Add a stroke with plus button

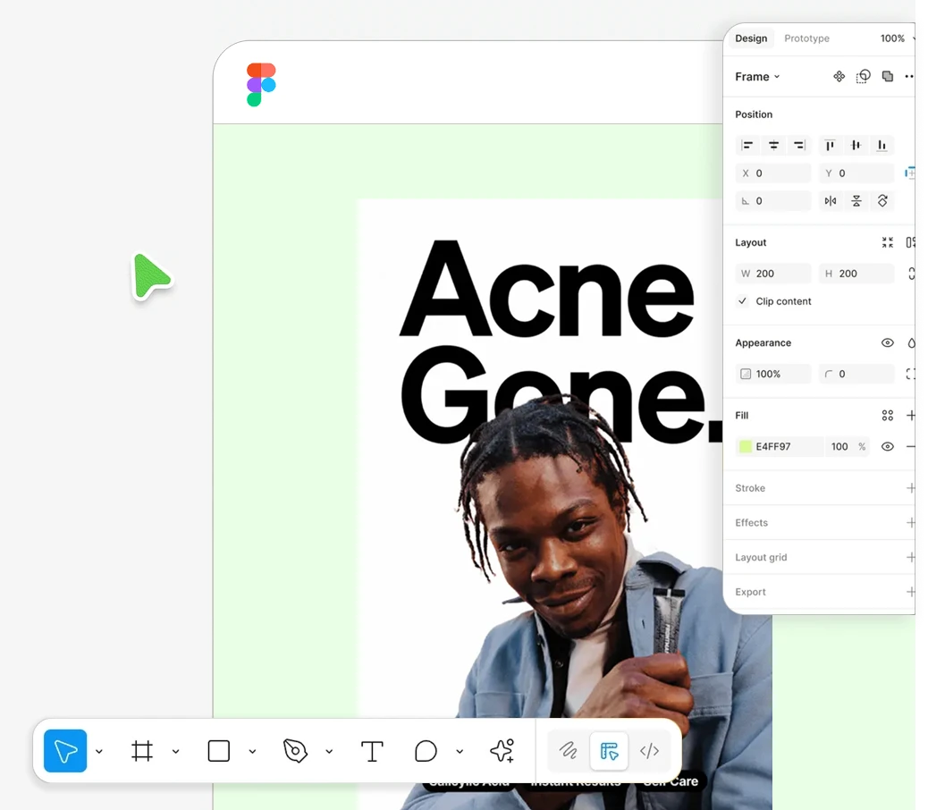[910, 488]
